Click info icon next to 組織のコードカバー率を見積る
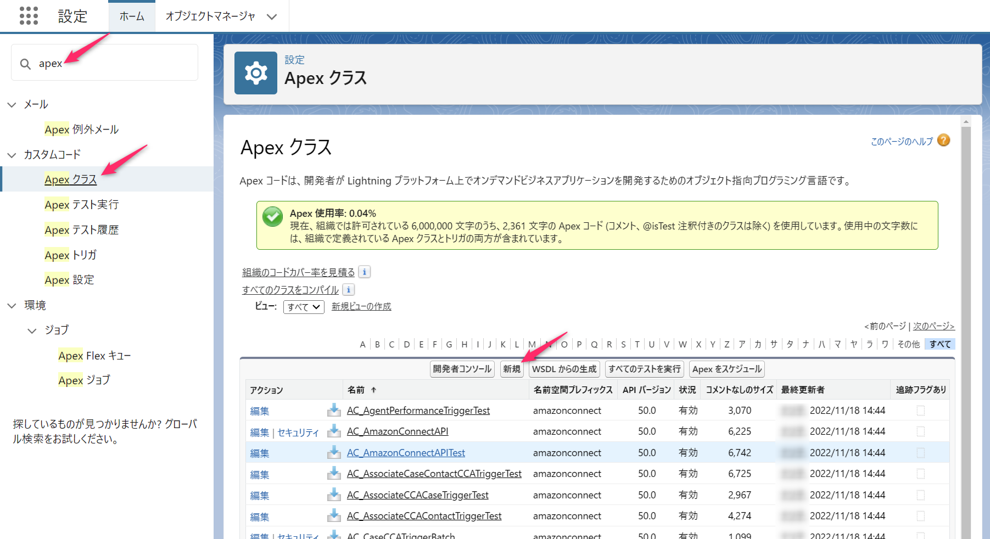 pos(365,272)
